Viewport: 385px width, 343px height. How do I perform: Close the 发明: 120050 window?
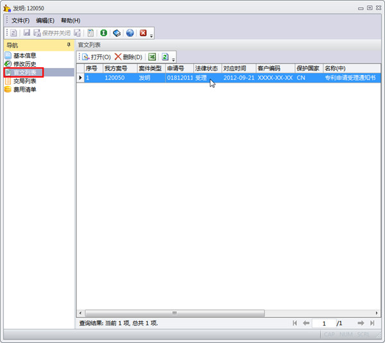pos(379,8)
